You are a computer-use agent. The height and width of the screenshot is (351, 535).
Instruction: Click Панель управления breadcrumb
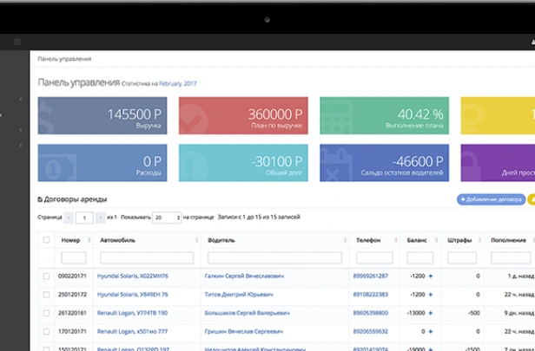point(65,59)
